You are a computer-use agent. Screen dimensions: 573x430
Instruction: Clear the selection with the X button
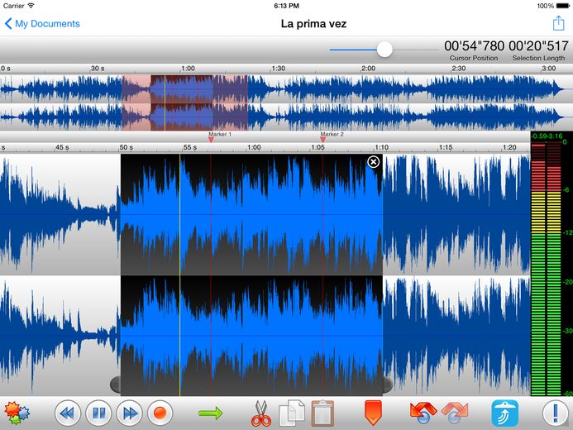click(373, 162)
